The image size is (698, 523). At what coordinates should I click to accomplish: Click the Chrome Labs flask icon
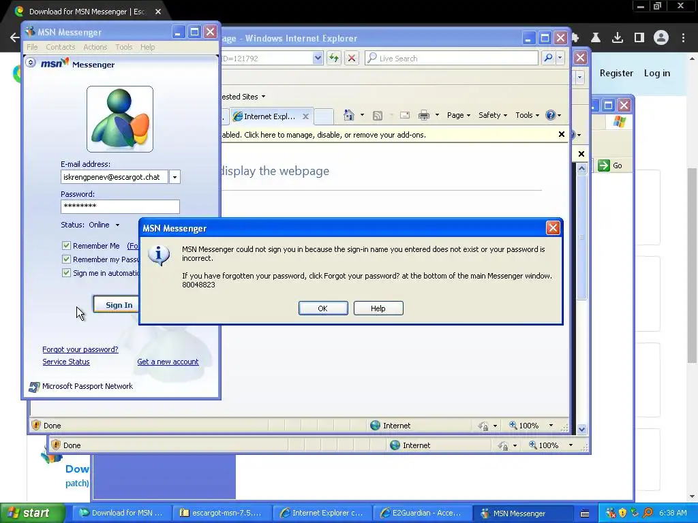596,38
